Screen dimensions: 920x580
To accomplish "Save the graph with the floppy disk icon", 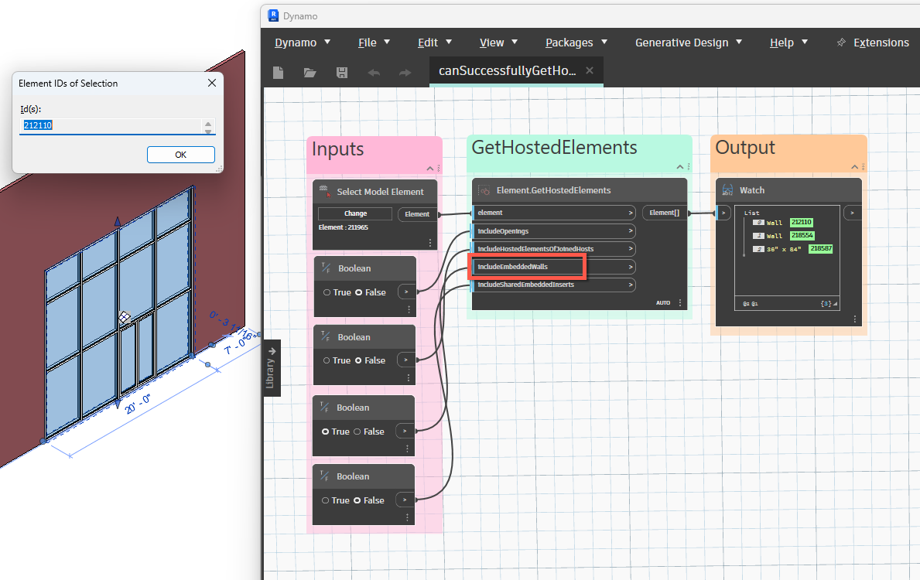I will tap(342, 73).
